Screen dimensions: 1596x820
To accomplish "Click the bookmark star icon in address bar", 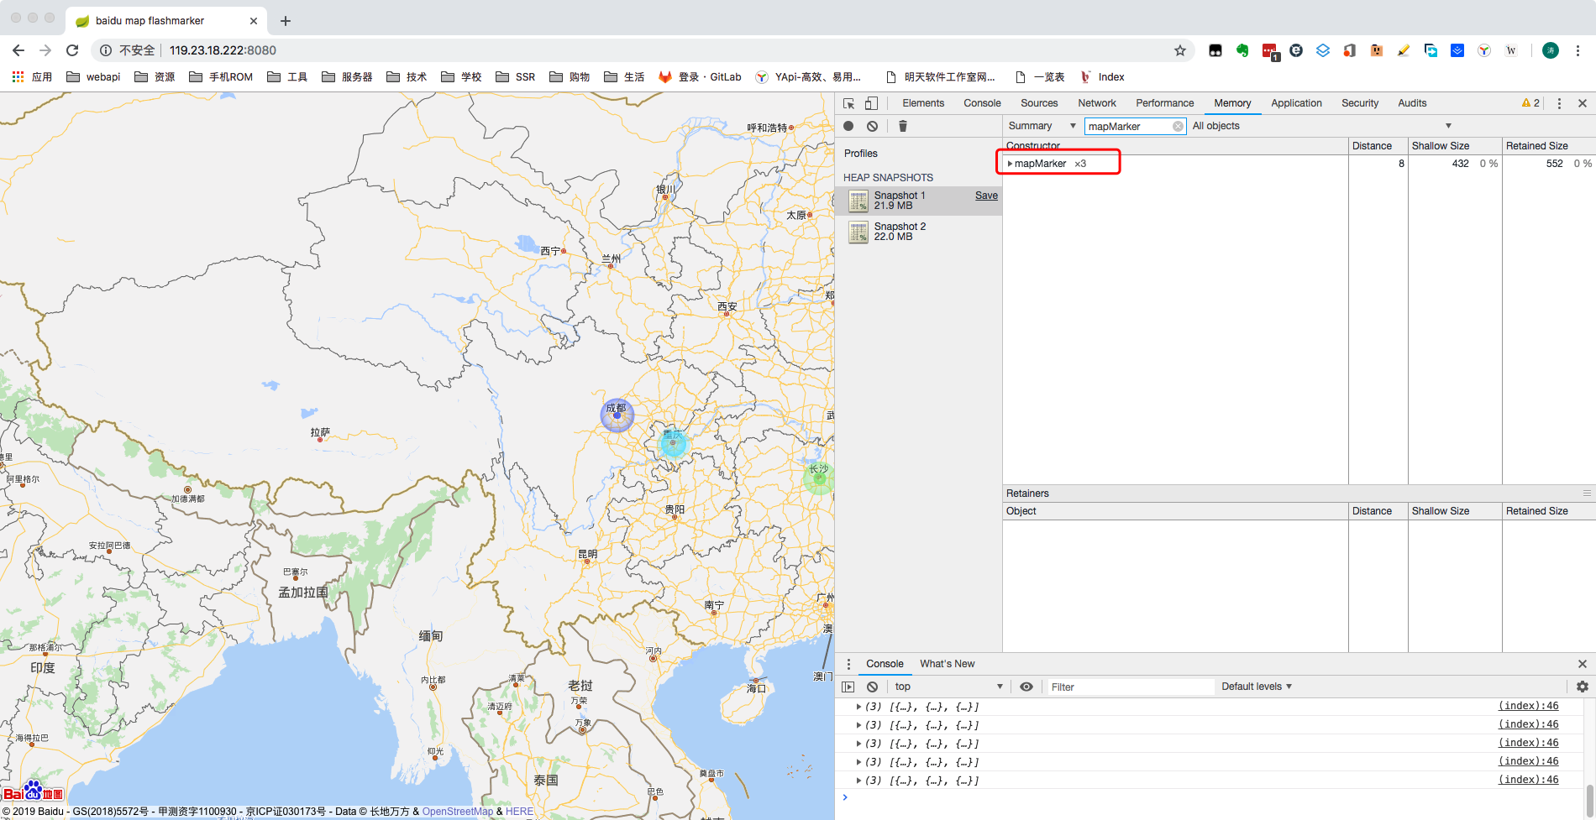I will click(1180, 50).
